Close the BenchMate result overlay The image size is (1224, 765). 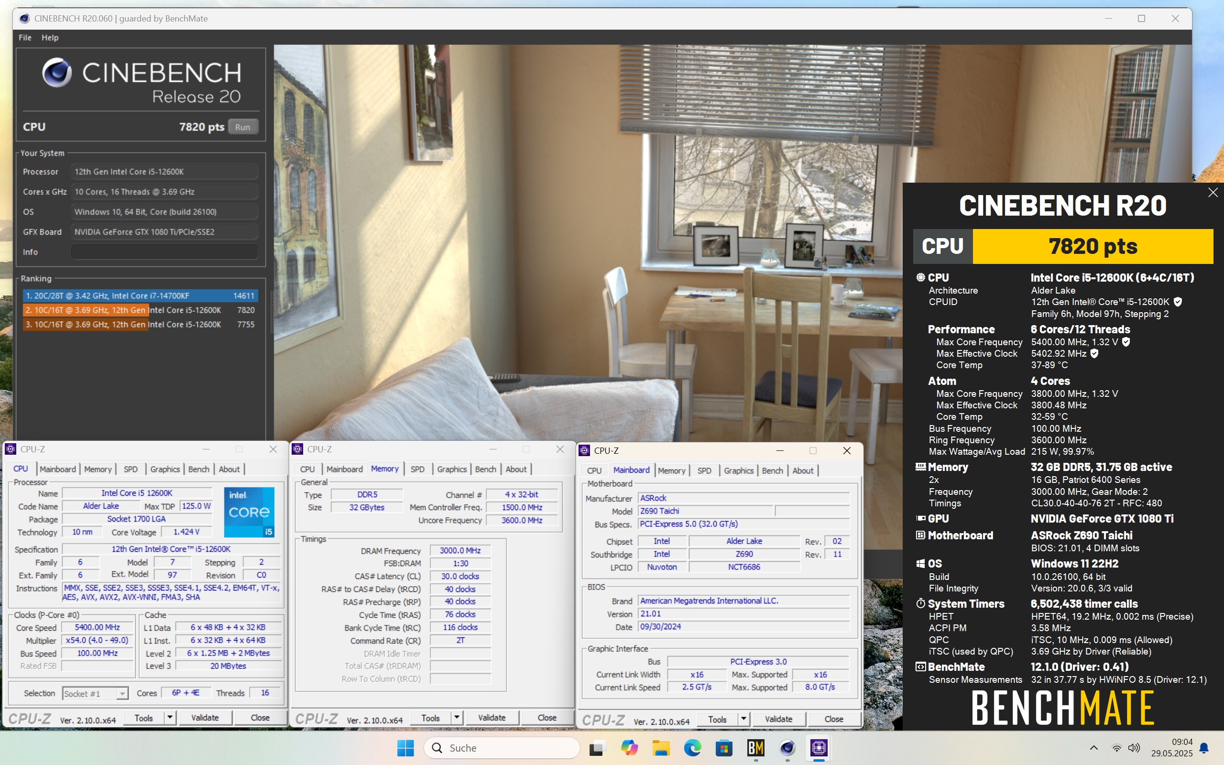coord(1213,193)
